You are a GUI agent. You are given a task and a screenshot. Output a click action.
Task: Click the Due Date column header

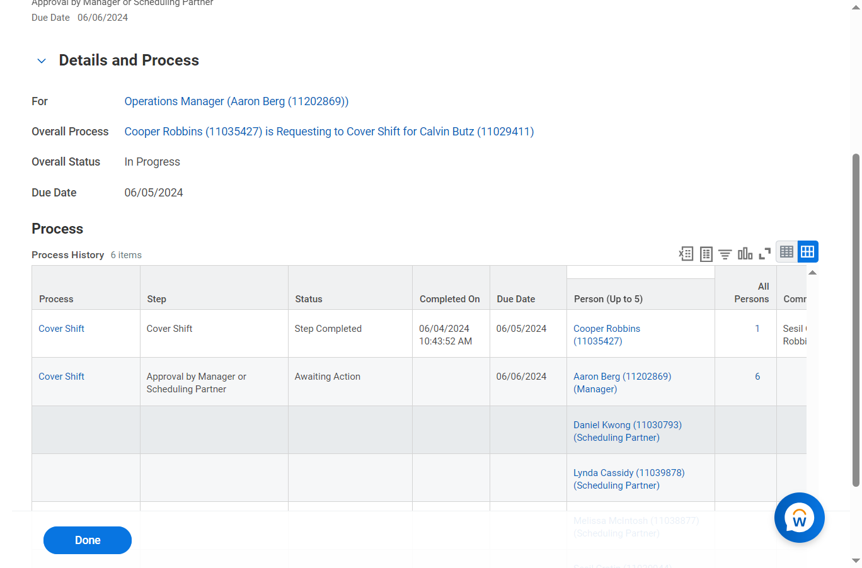tap(528, 288)
